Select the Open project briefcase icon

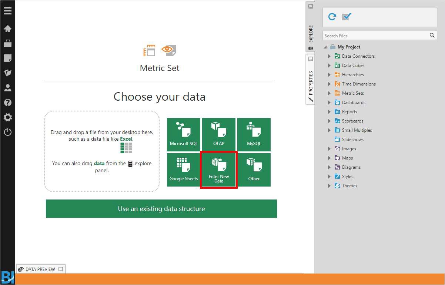pos(7,43)
